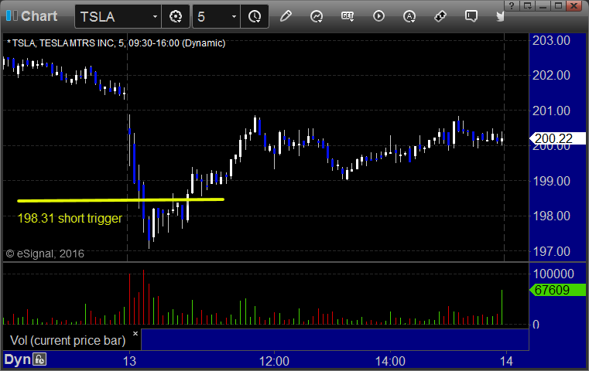The width and height of the screenshot is (589, 371).
Task: Click the Dyn label
Action: point(17,359)
